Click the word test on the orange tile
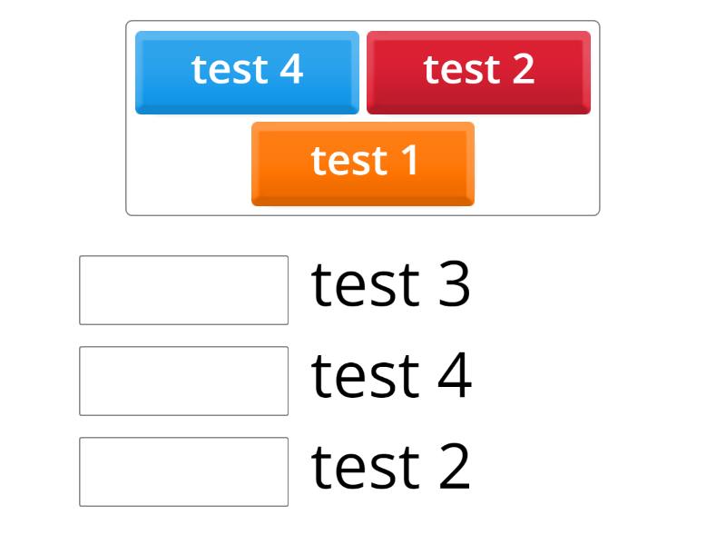 349,160
